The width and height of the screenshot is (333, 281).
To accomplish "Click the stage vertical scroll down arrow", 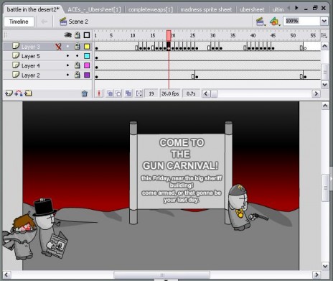I will click(325, 266).
